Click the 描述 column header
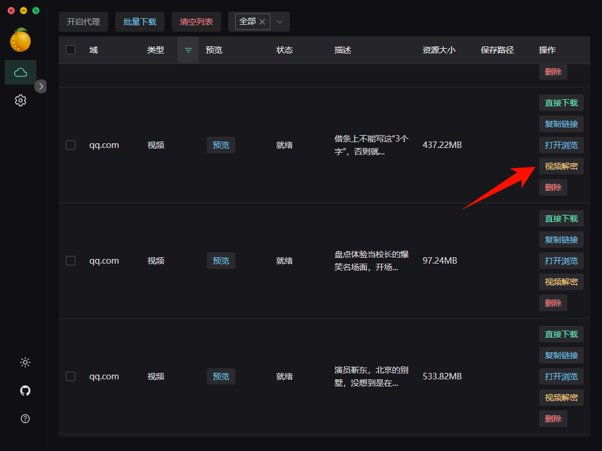The height and width of the screenshot is (451, 602). [343, 51]
